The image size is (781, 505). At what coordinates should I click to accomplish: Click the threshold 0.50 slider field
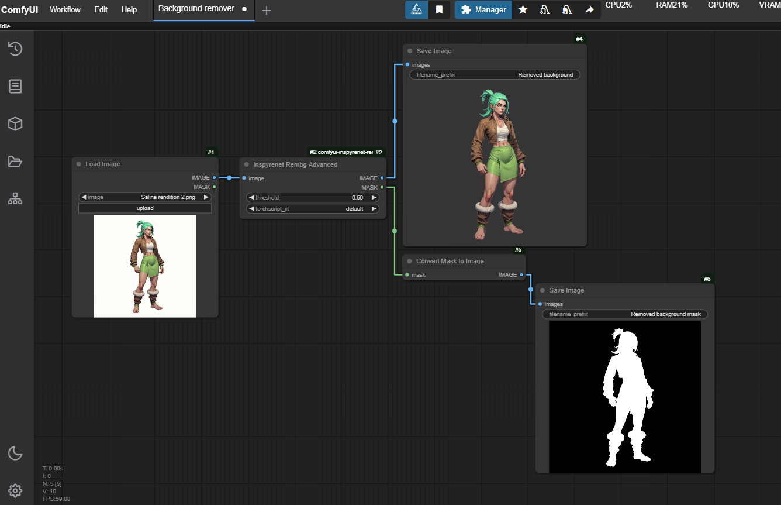pyautogui.click(x=313, y=198)
